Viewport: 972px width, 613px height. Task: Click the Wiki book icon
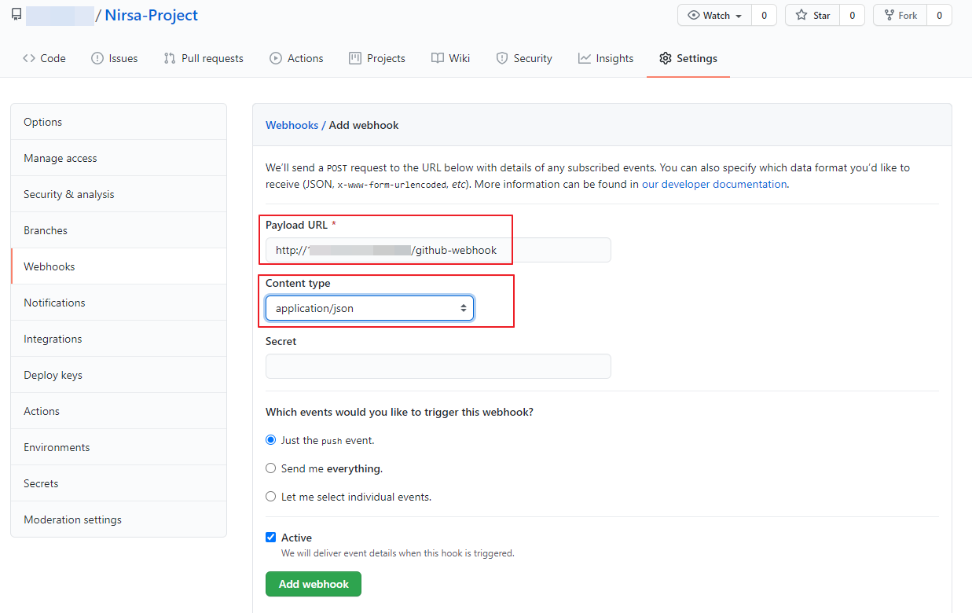tap(438, 58)
